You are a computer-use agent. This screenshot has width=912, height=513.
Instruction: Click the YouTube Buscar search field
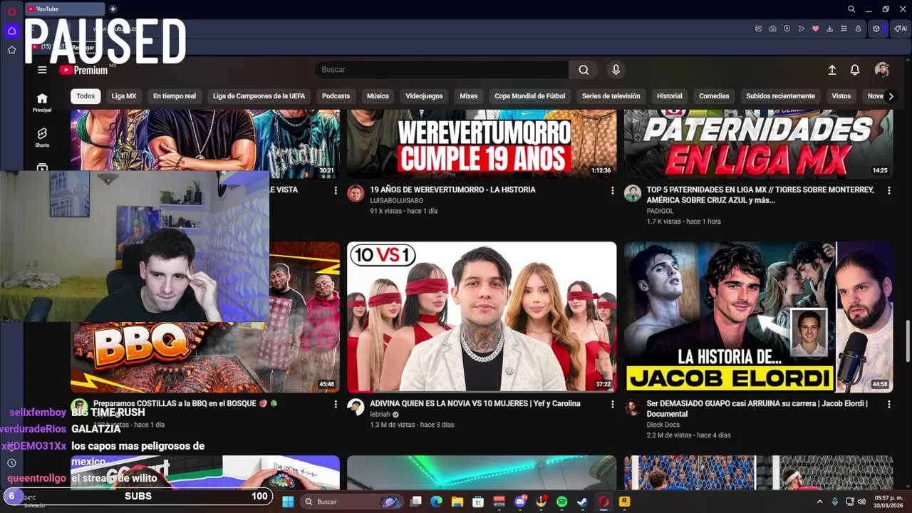click(x=442, y=70)
